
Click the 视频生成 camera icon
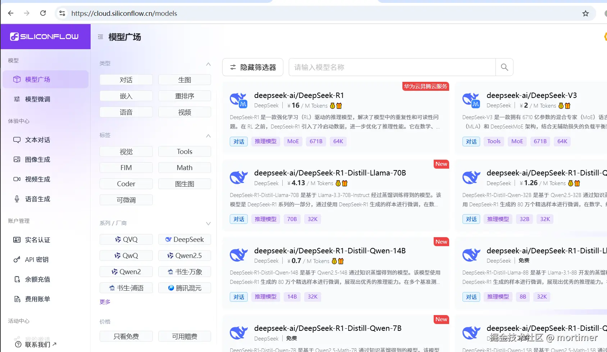click(17, 179)
